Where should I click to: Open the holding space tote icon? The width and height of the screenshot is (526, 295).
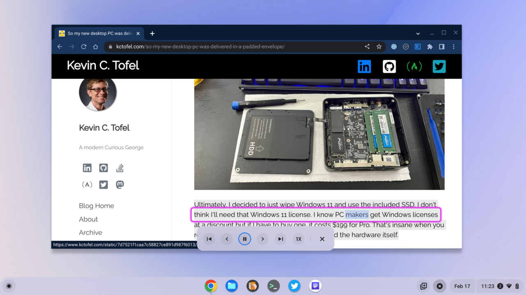[x=423, y=286]
